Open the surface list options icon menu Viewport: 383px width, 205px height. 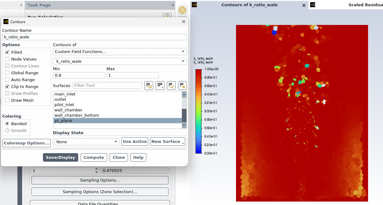coord(160,85)
